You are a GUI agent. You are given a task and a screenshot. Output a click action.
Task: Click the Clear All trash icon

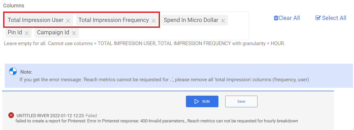(x=276, y=18)
